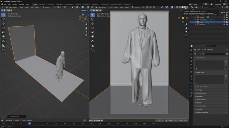Screen dimensions: 229x128
Task: Click the Play animation button in timeline
Action: tap(97, 121)
